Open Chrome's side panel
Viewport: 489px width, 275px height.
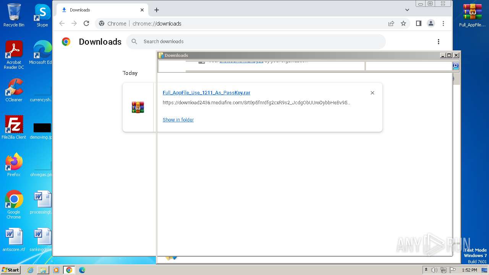coord(419,23)
